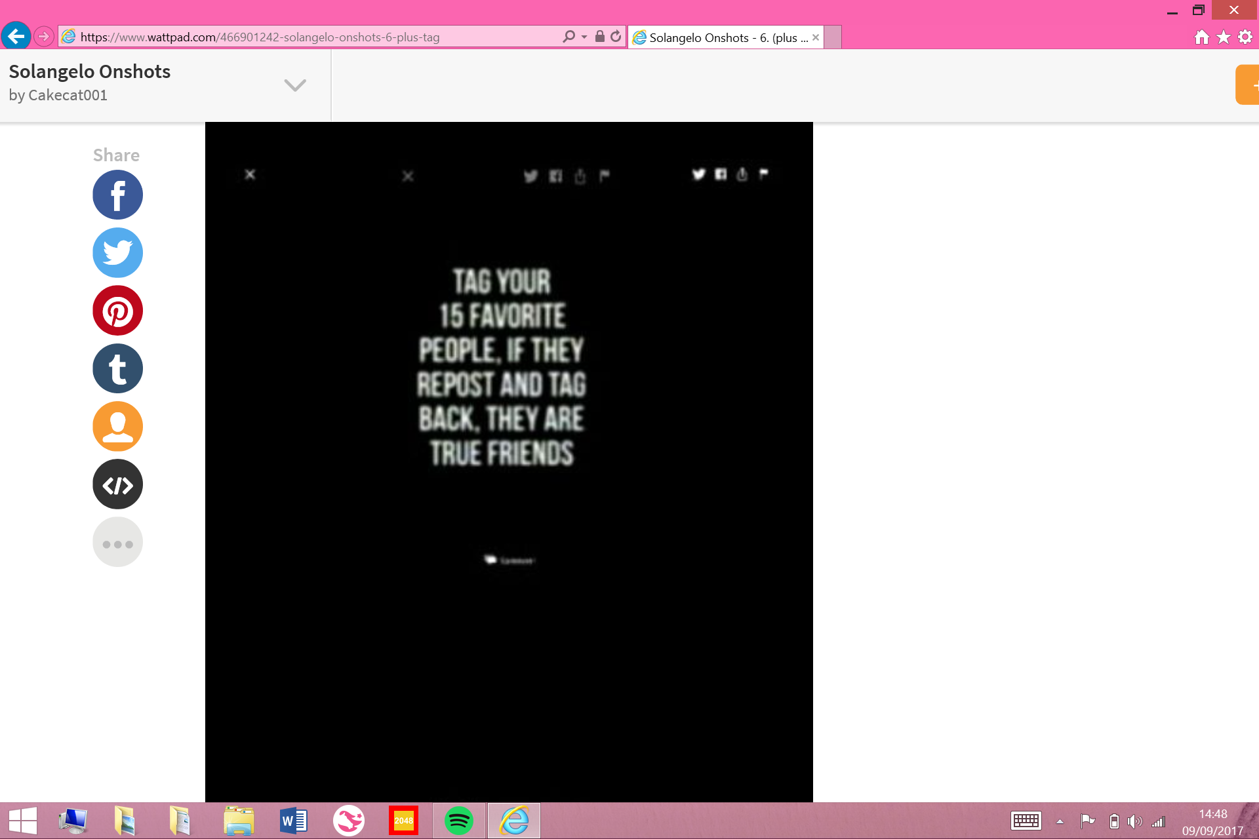
Task: Click the orange add button
Action: click(1248, 85)
